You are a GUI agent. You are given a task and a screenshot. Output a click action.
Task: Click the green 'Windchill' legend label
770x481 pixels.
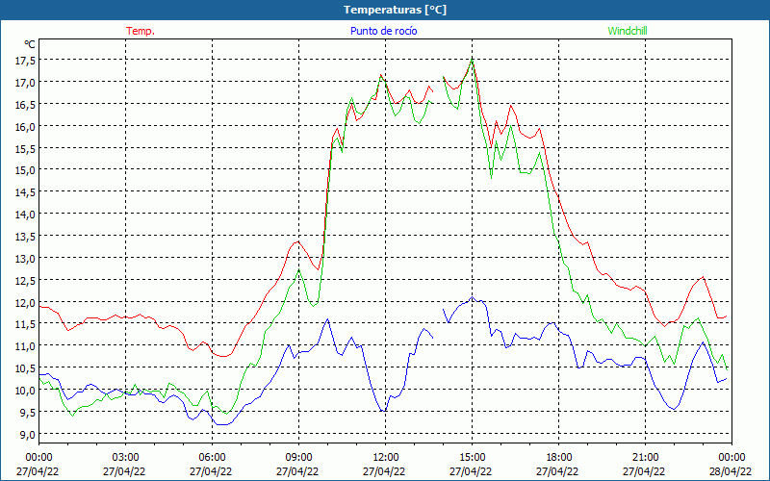tap(628, 31)
